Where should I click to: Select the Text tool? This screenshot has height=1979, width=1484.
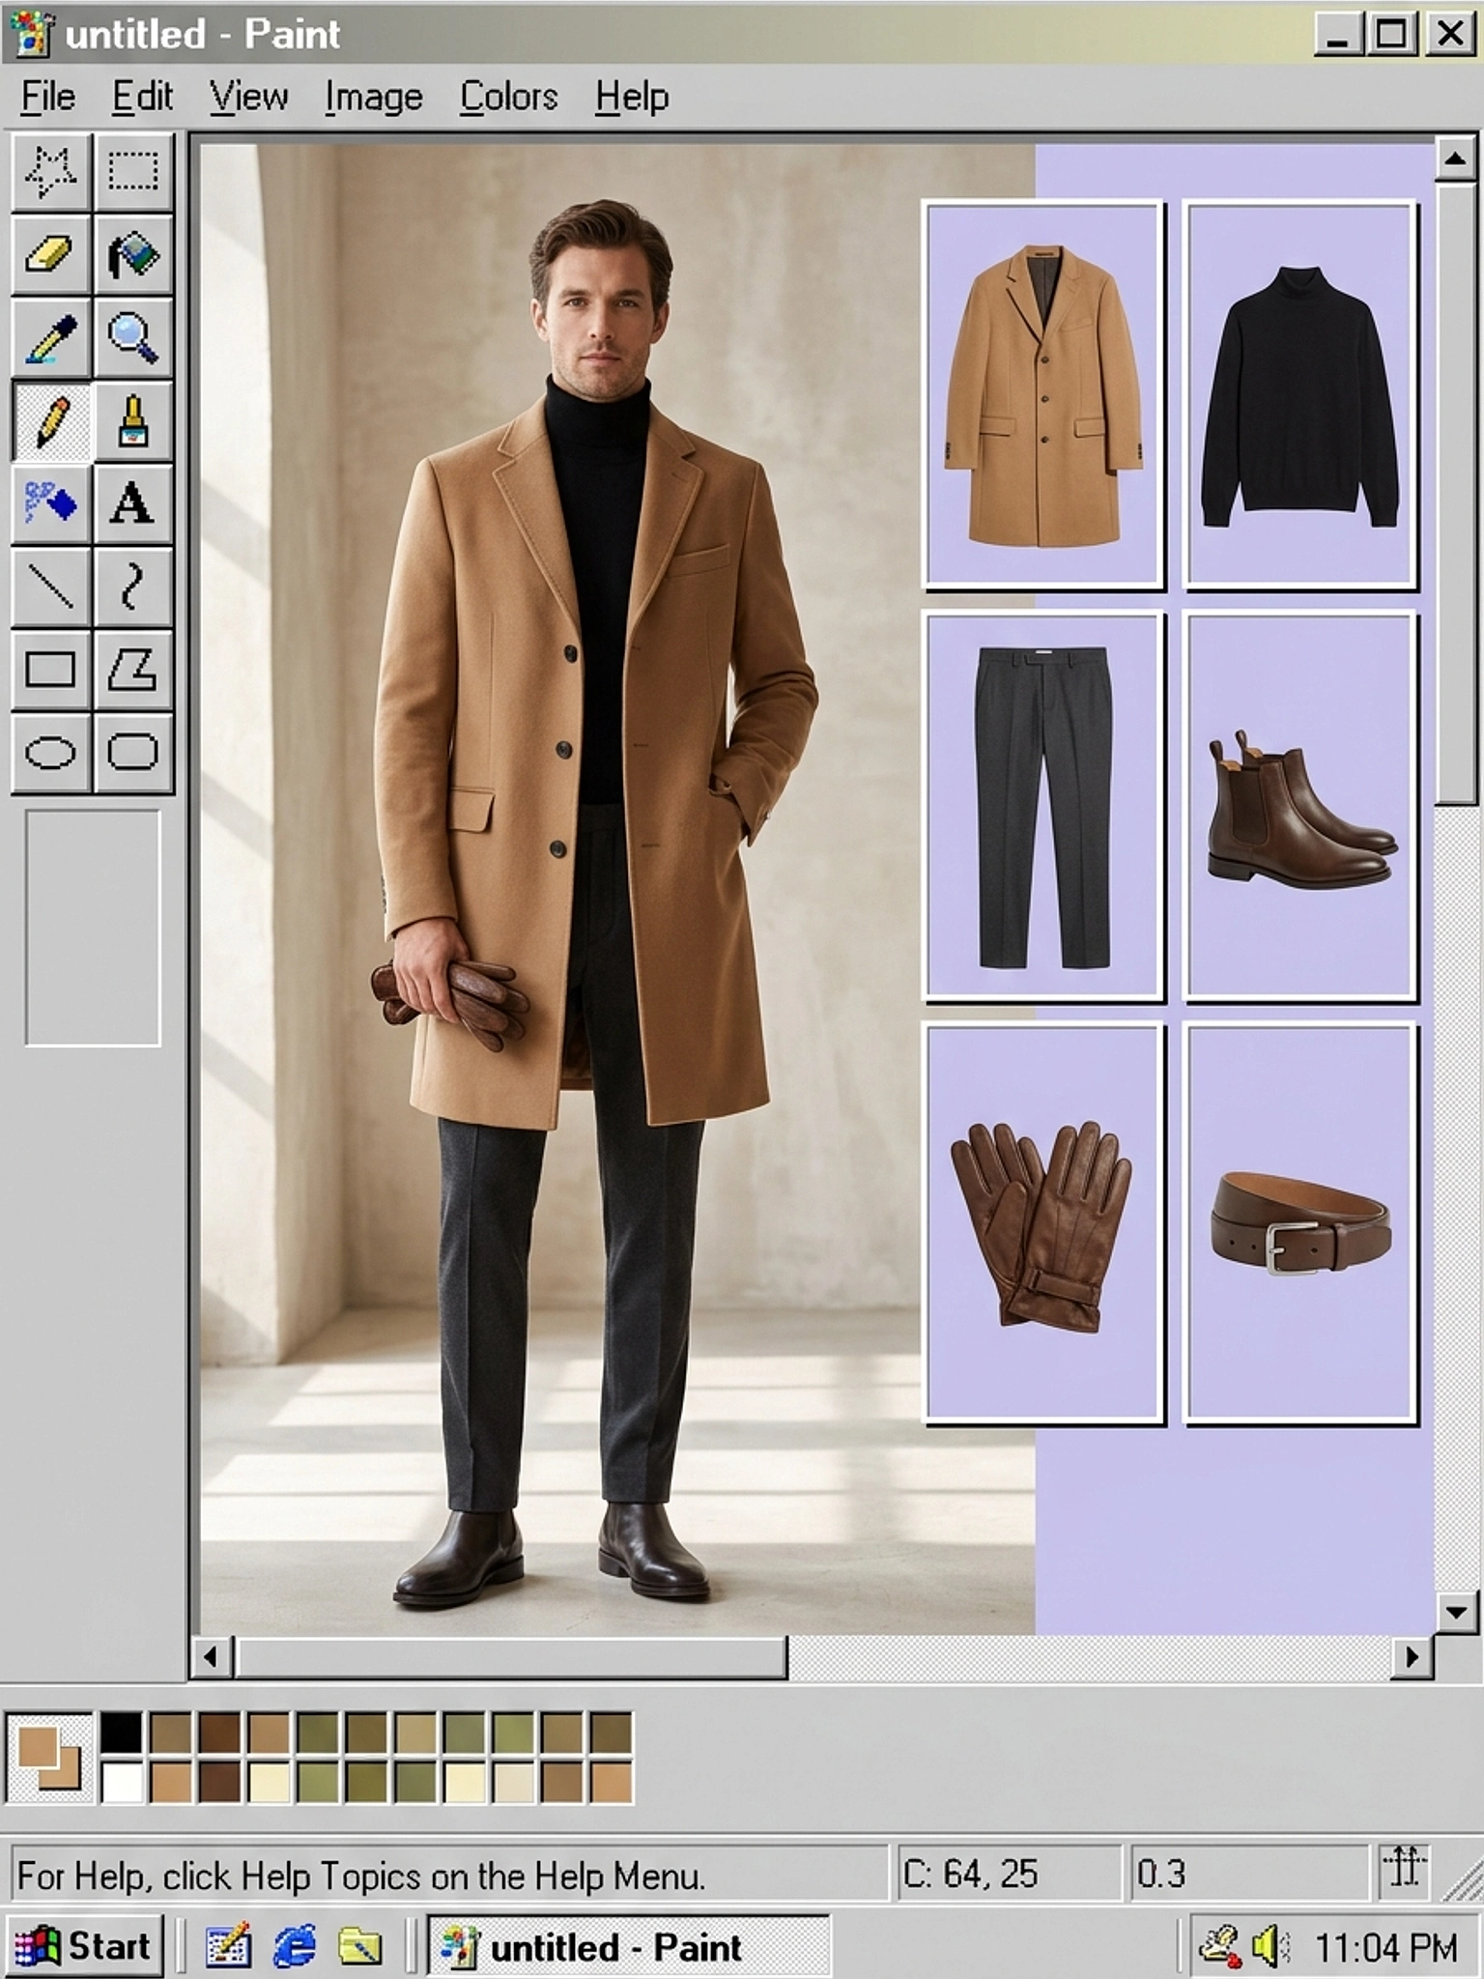[x=133, y=503]
